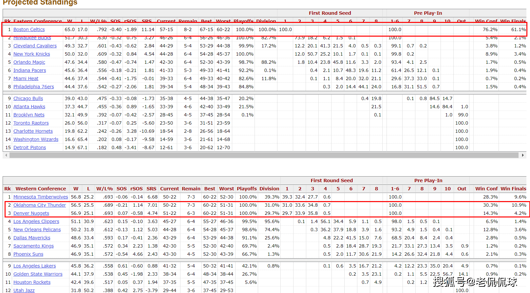Sort Western table by W/L% column

coord(104,189)
